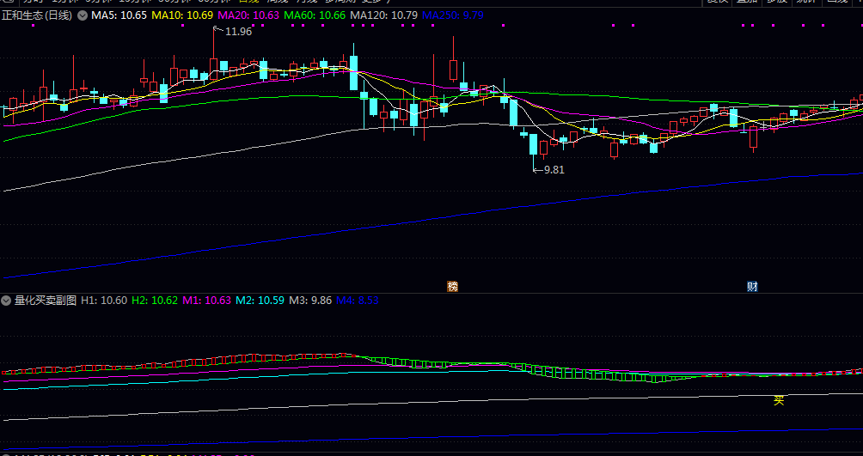The image size is (863, 456).
Task: Select the MA5: 10.65 indicator label
Action: pos(119,15)
